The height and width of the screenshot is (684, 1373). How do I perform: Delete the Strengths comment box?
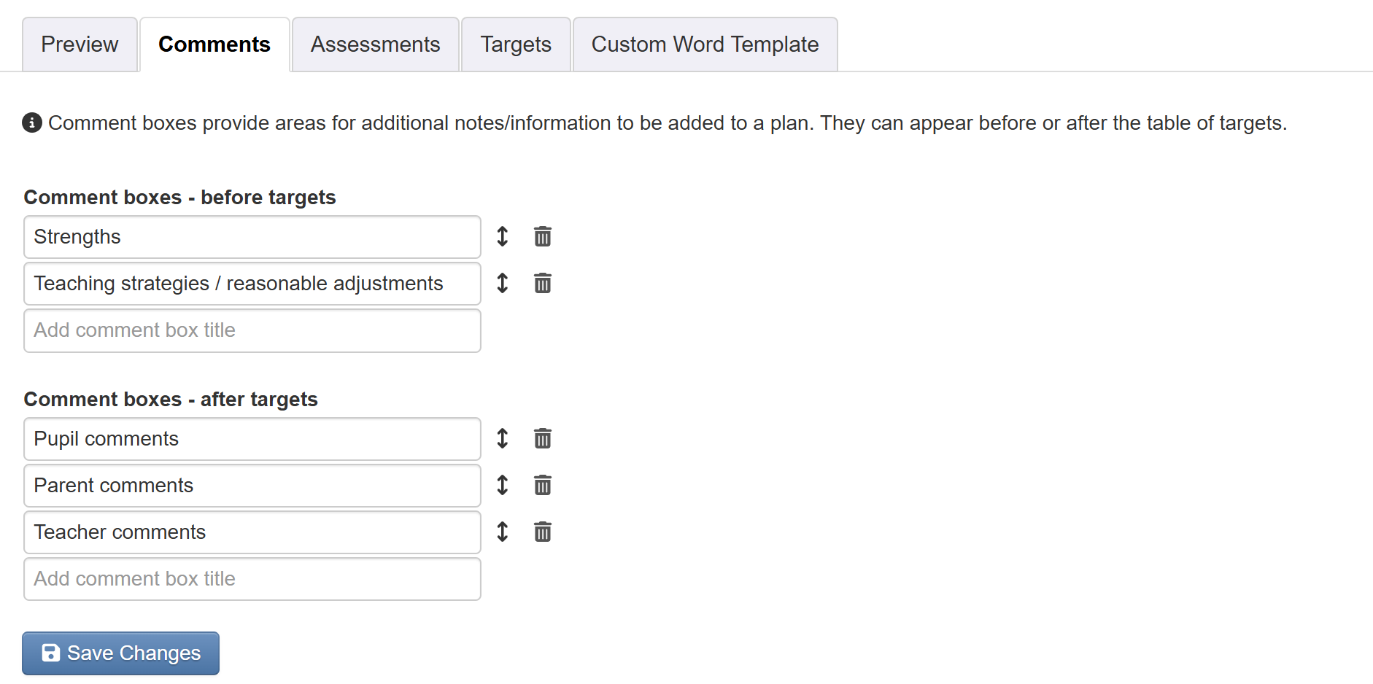(542, 236)
